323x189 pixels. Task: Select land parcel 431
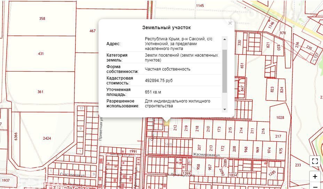pos(41,54)
